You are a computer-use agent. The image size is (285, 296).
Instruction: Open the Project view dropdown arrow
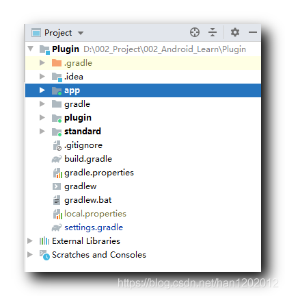tap(81, 33)
